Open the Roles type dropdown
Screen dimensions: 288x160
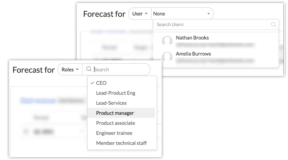click(x=70, y=69)
